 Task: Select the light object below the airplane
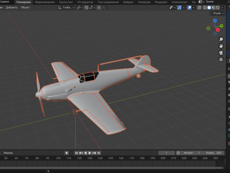click(75, 112)
